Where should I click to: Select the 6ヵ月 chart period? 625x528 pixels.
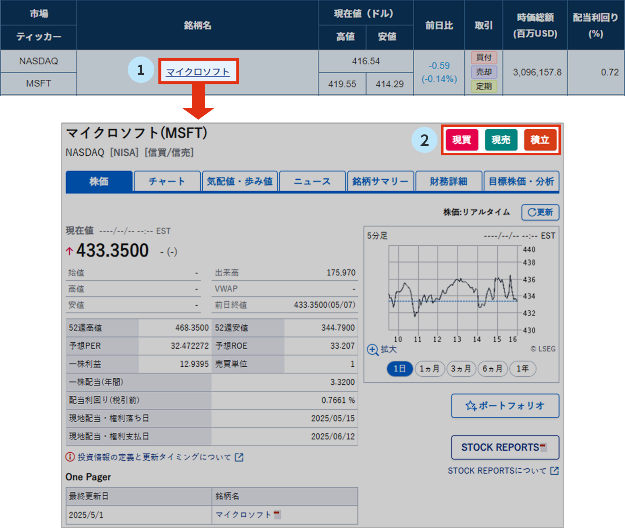492,369
